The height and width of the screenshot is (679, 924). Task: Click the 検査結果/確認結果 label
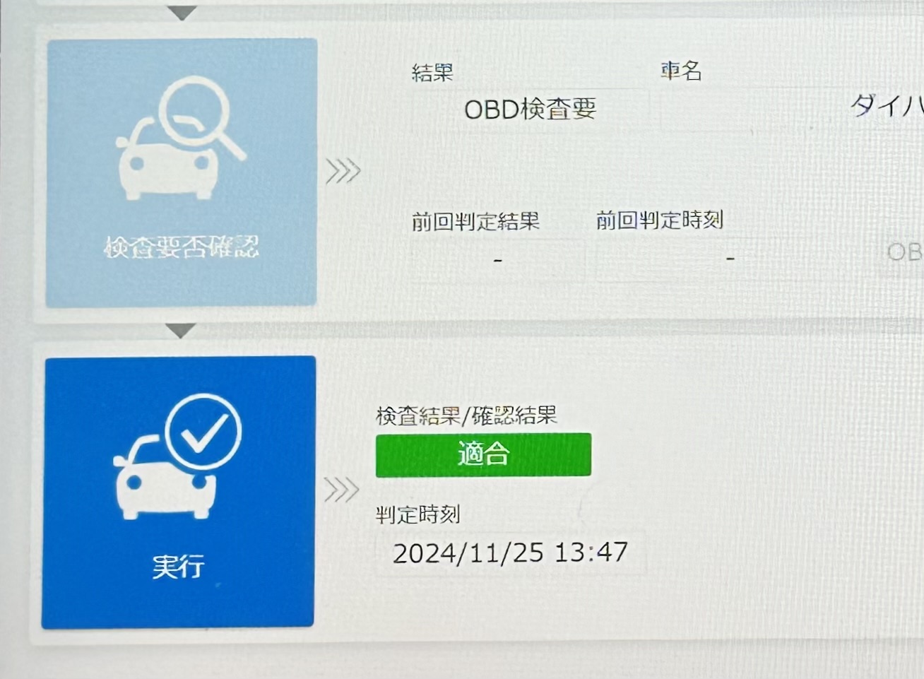coord(467,415)
